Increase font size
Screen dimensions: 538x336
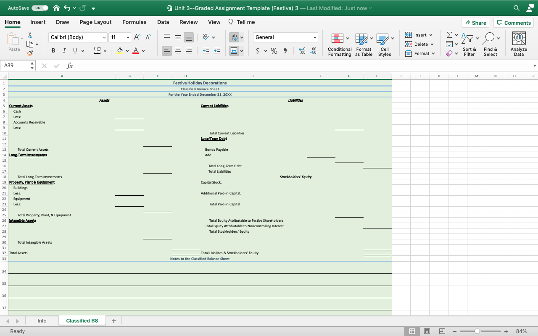point(137,37)
